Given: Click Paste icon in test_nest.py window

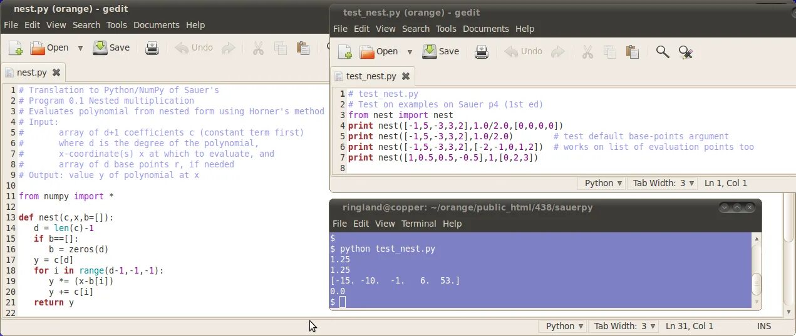Looking at the screenshot, I should pyautogui.click(x=633, y=52).
